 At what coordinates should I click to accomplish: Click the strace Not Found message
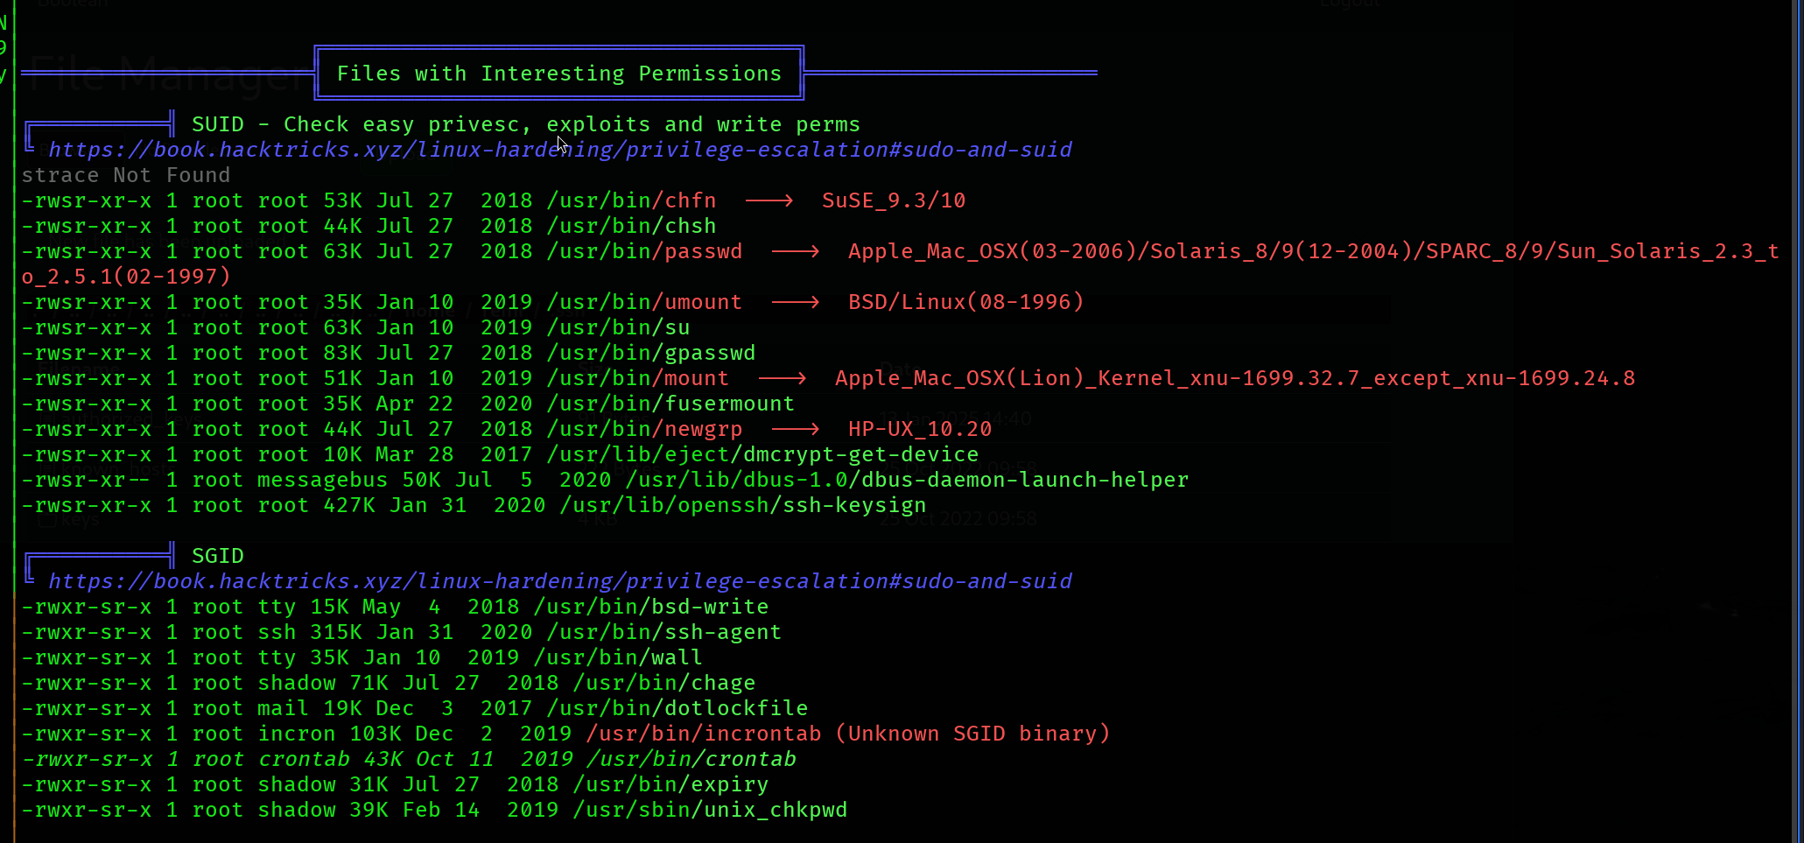(x=126, y=175)
